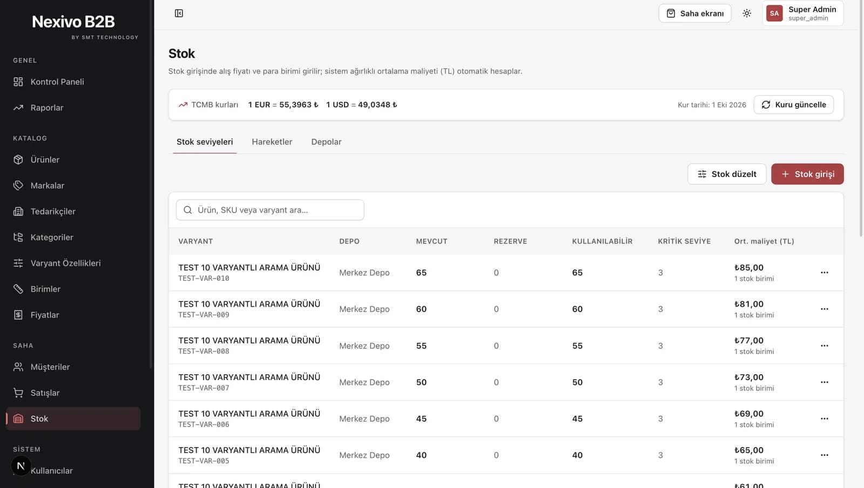This screenshot has height=488, width=864.
Task: Open Birimler in sidebar
Action: pos(73,289)
